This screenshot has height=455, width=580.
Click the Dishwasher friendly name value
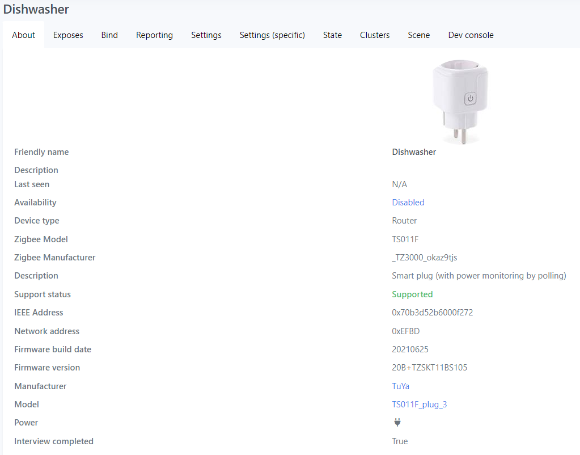click(413, 151)
